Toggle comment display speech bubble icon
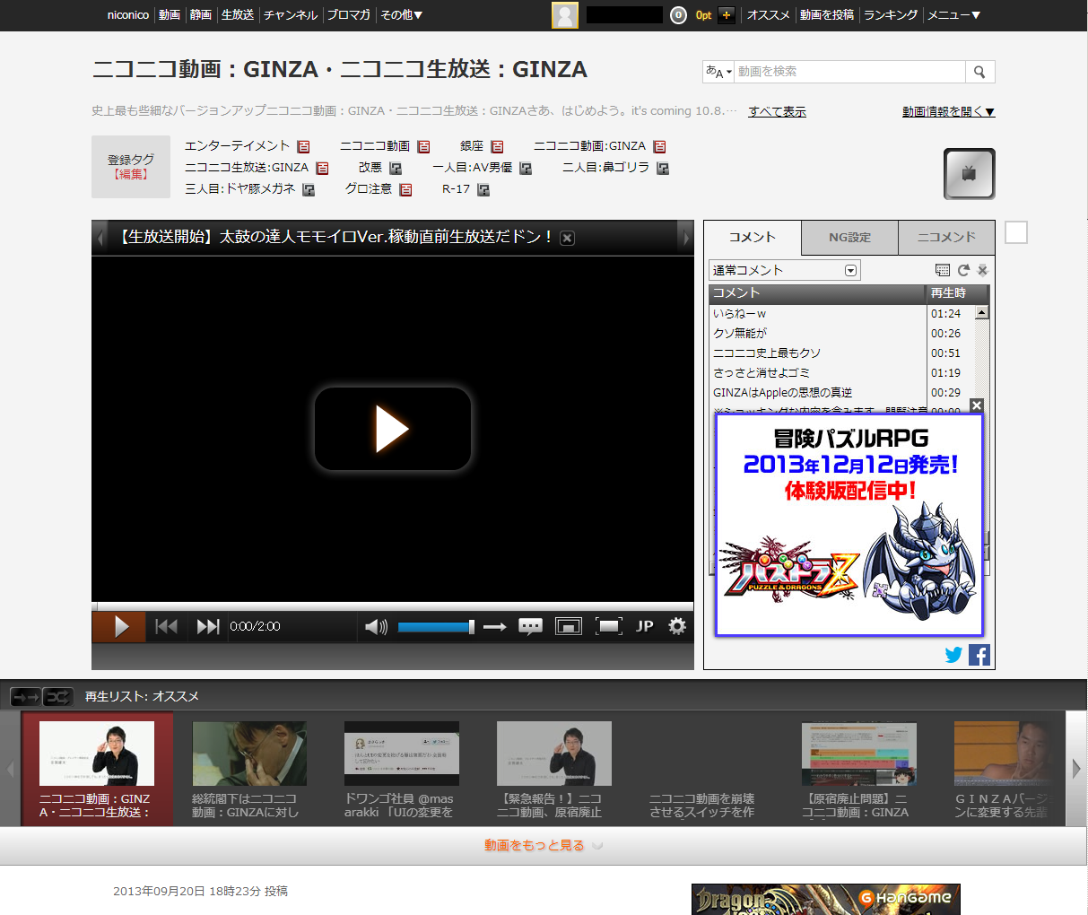1088x915 pixels. [530, 626]
